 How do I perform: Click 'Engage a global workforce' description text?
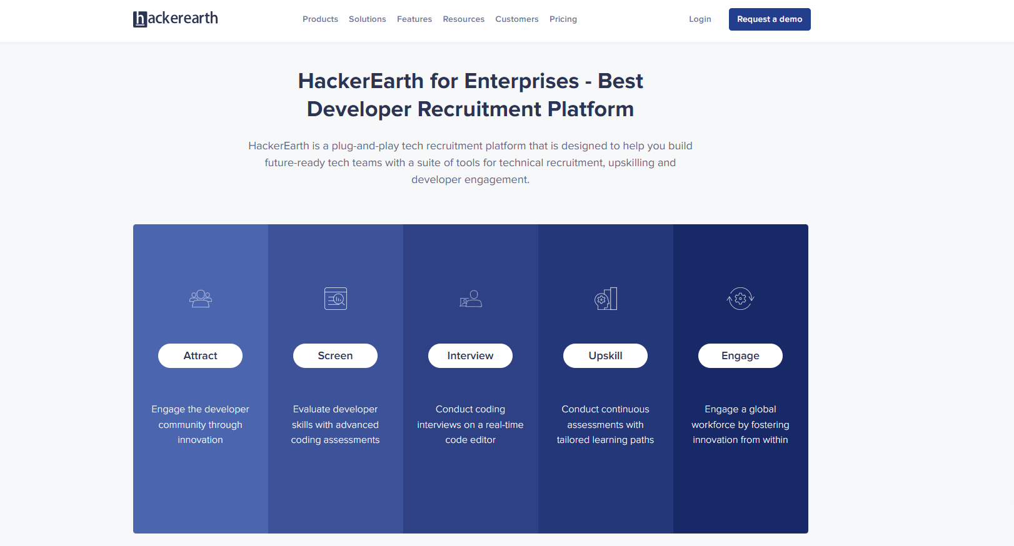click(x=740, y=425)
